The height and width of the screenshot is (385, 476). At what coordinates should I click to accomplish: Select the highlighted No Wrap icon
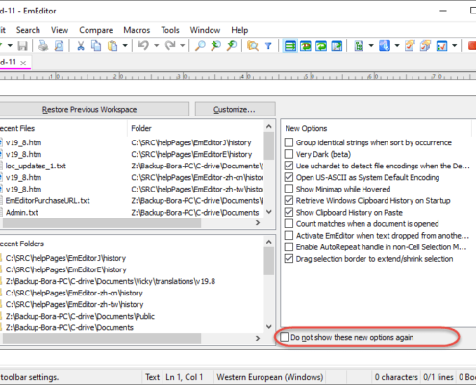[x=290, y=46]
